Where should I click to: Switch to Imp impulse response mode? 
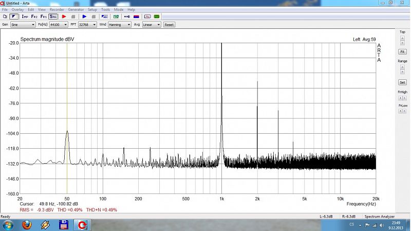coord(25,16)
